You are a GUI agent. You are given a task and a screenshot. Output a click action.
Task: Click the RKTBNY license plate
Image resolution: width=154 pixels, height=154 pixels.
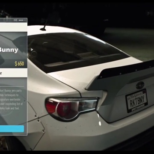point(136,101)
